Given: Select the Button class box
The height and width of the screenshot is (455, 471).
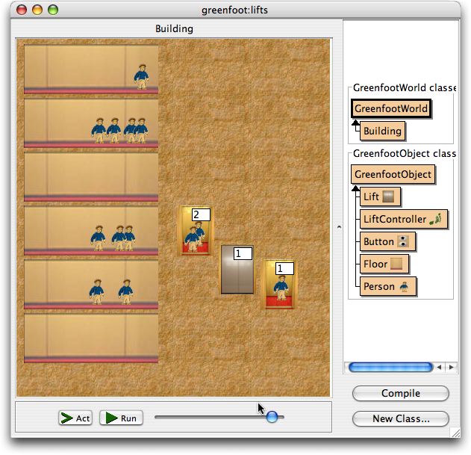Looking at the screenshot, I should pos(387,241).
